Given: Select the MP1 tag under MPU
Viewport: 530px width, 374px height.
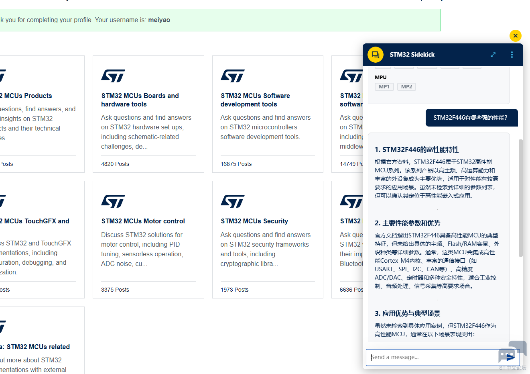Looking at the screenshot, I should tap(384, 87).
